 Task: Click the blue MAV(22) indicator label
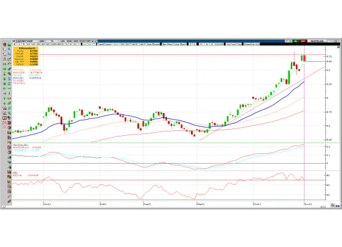[18, 78]
